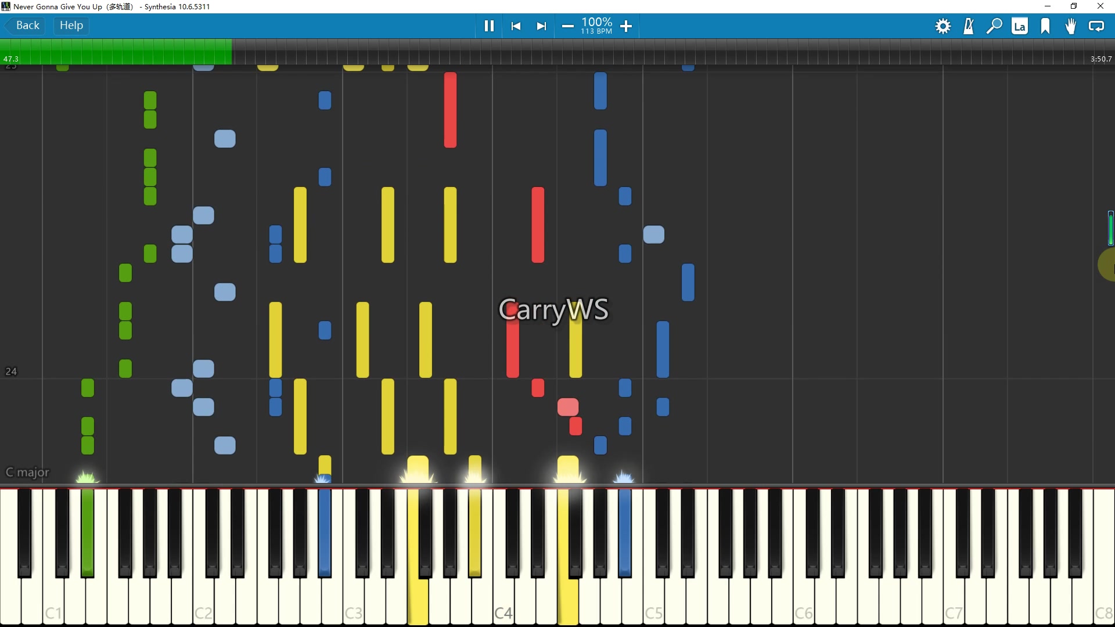Click the olive circle at right edge

[1107, 265]
